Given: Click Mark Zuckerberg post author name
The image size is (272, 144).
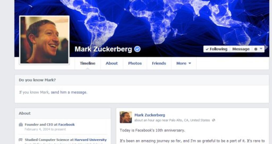Looking at the screenshot, I should 150,115.
